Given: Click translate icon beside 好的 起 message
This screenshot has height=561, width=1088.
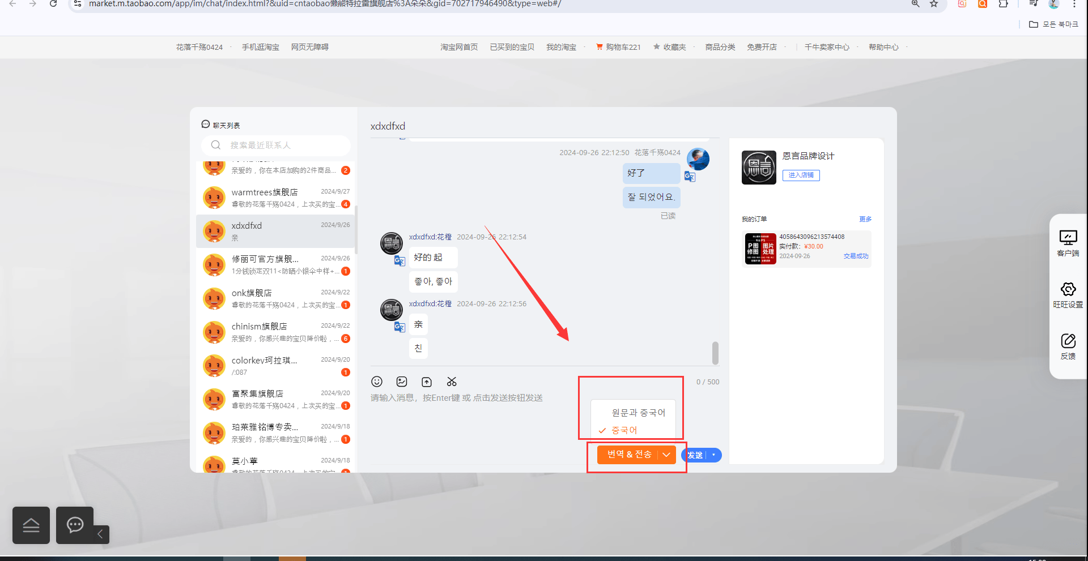Looking at the screenshot, I should pyautogui.click(x=399, y=260).
